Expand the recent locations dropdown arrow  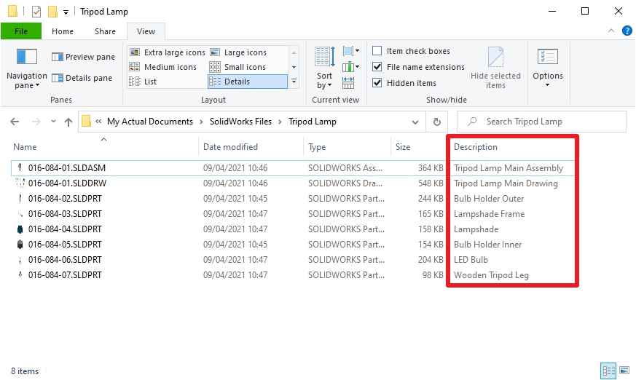pos(51,122)
